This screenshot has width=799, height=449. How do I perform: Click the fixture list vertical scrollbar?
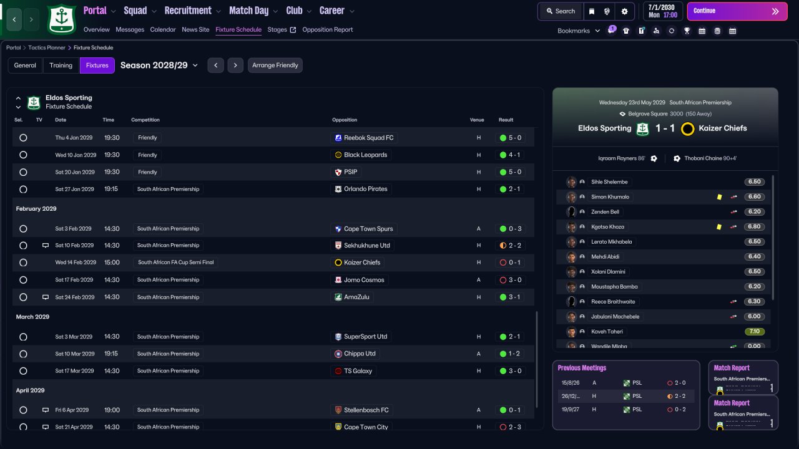pos(537,360)
